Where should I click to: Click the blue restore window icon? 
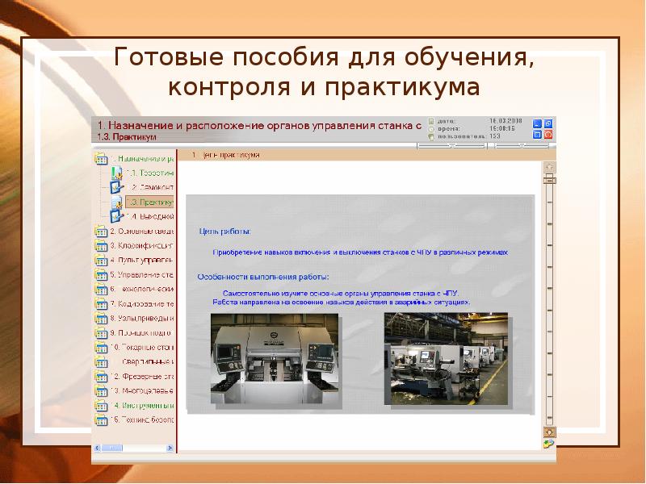547,123
